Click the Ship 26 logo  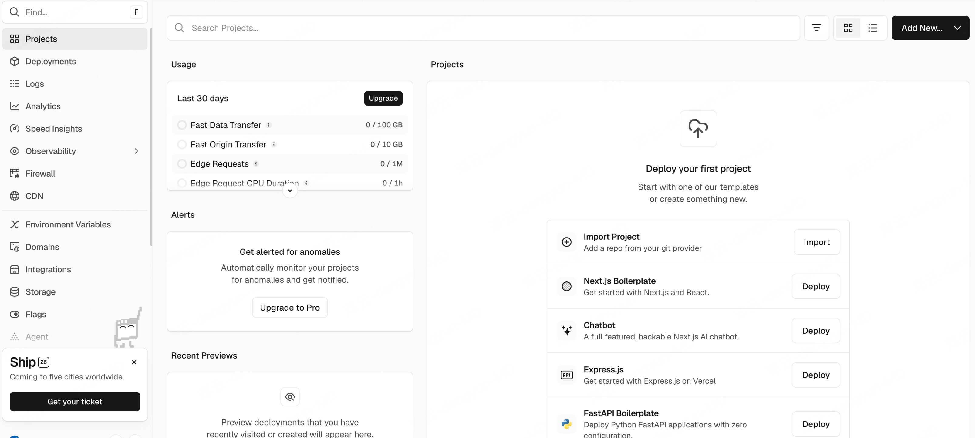coord(29,362)
